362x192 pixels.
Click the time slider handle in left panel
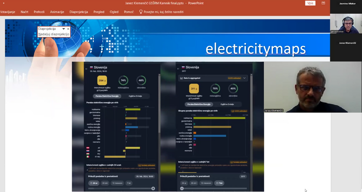(x=153, y=188)
